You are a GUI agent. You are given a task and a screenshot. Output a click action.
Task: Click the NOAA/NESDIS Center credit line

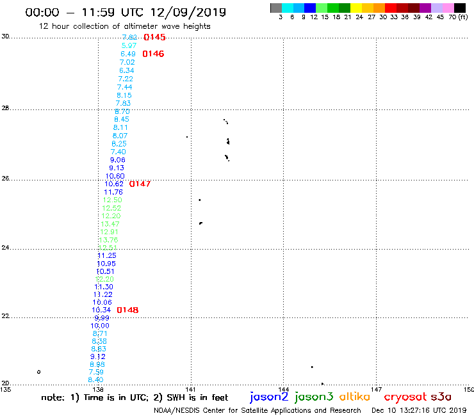pos(257,411)
